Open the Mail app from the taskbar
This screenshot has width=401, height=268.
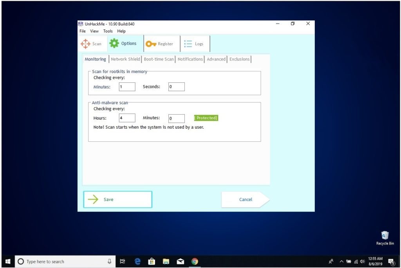tap(180, 261)
